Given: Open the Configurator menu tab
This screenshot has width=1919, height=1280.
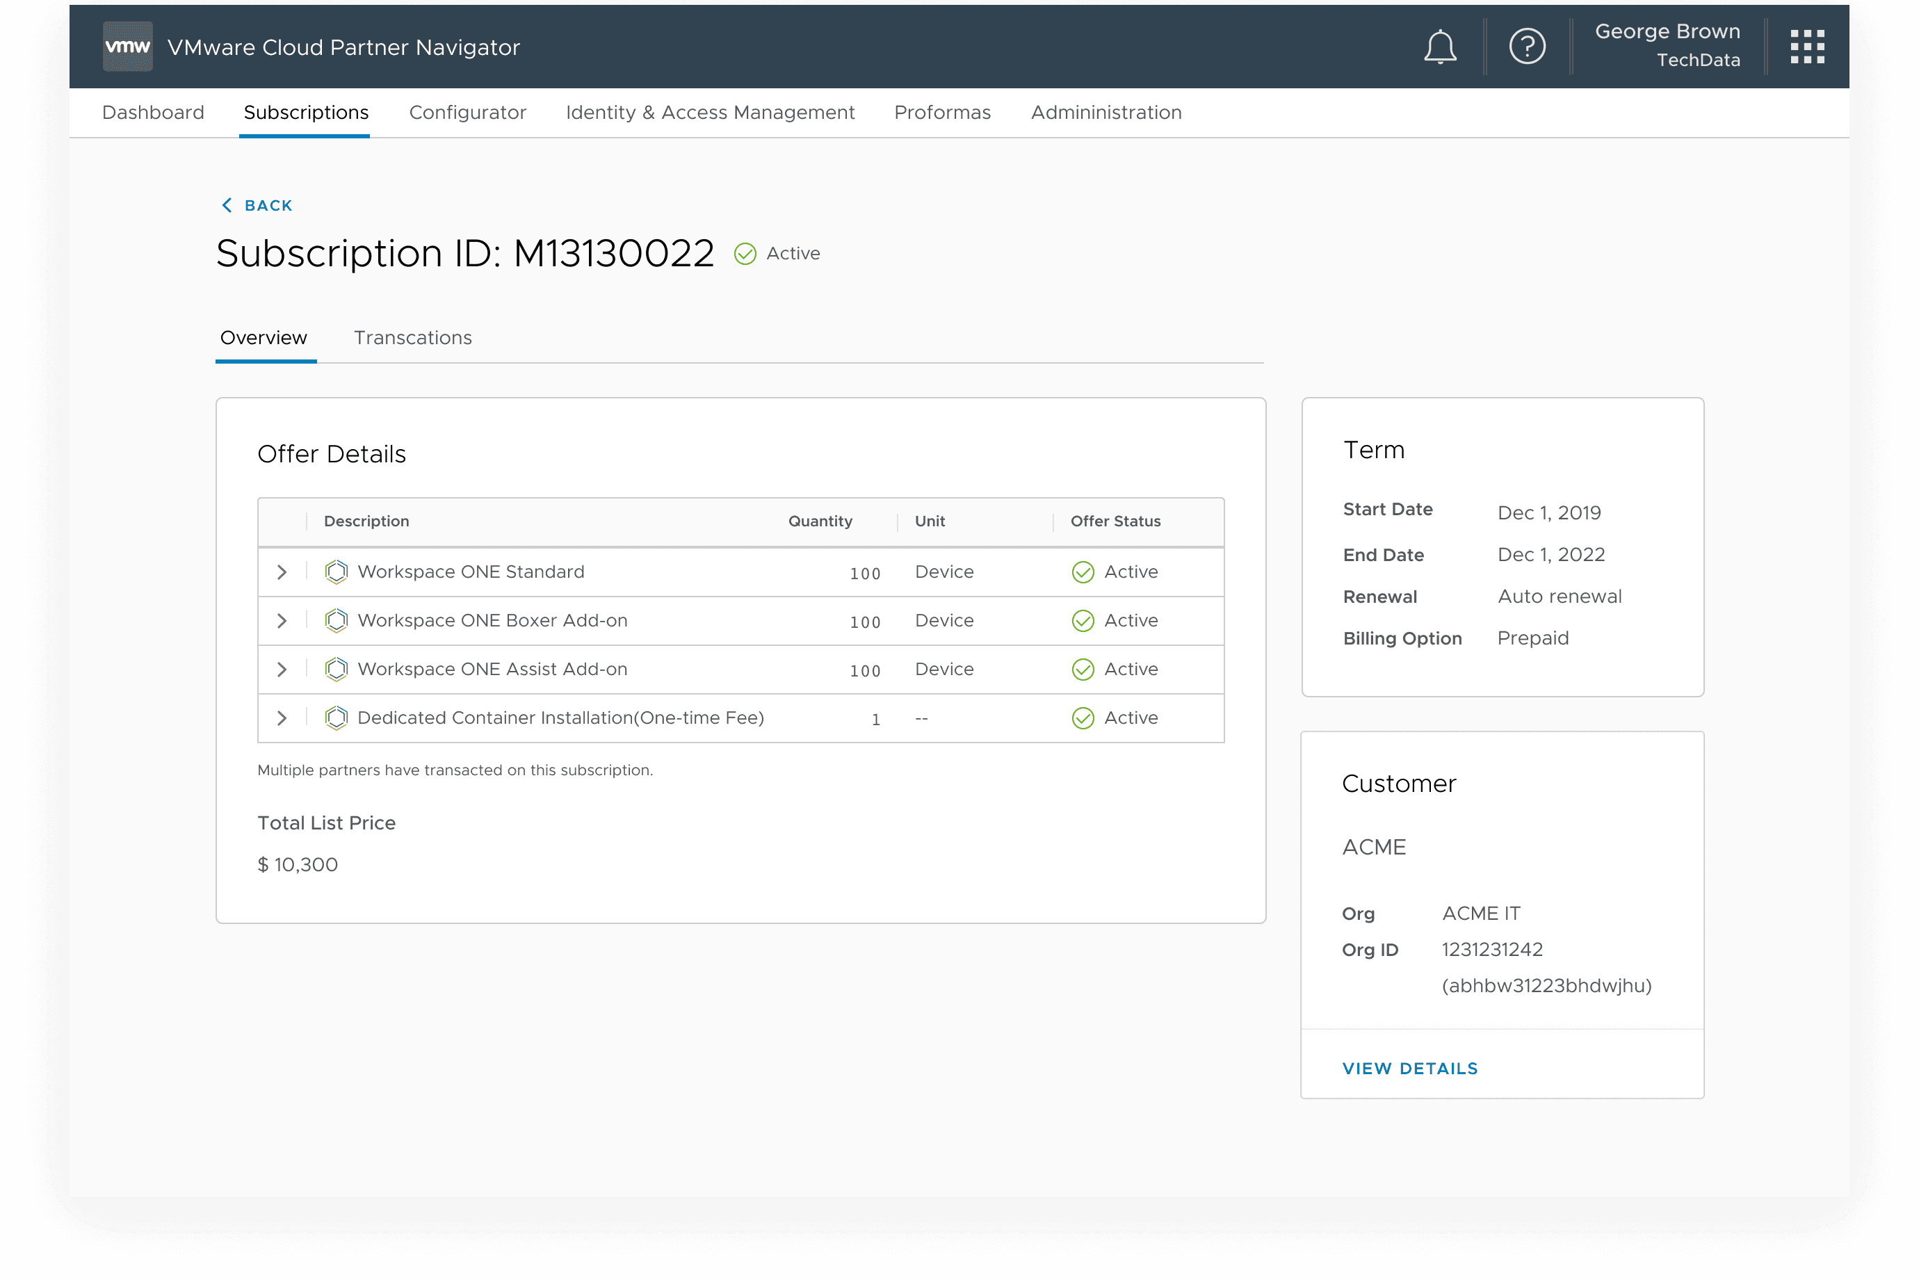Looking at the screenshot, I should [x=467, y=113].
